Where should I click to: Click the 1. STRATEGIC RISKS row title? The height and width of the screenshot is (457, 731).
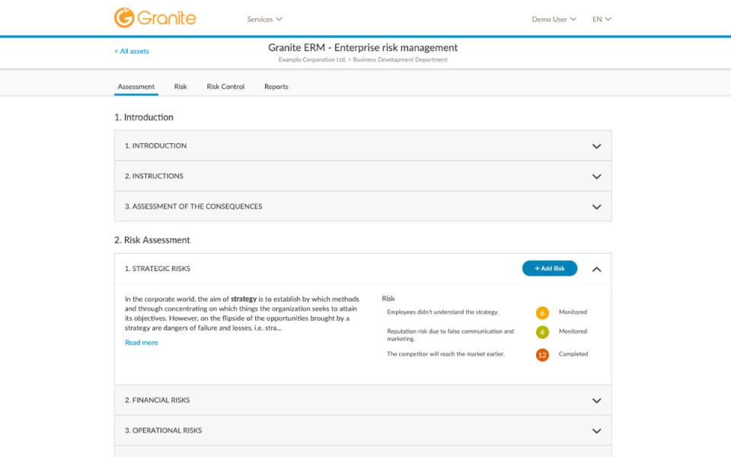tap(158, 269)
